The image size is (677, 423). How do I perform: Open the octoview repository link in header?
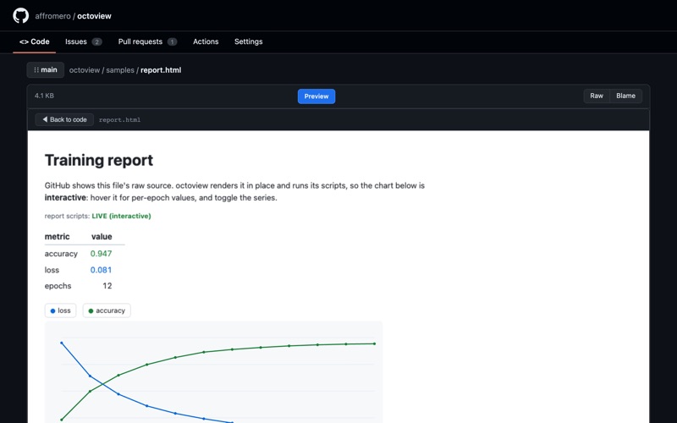(94, 16)
